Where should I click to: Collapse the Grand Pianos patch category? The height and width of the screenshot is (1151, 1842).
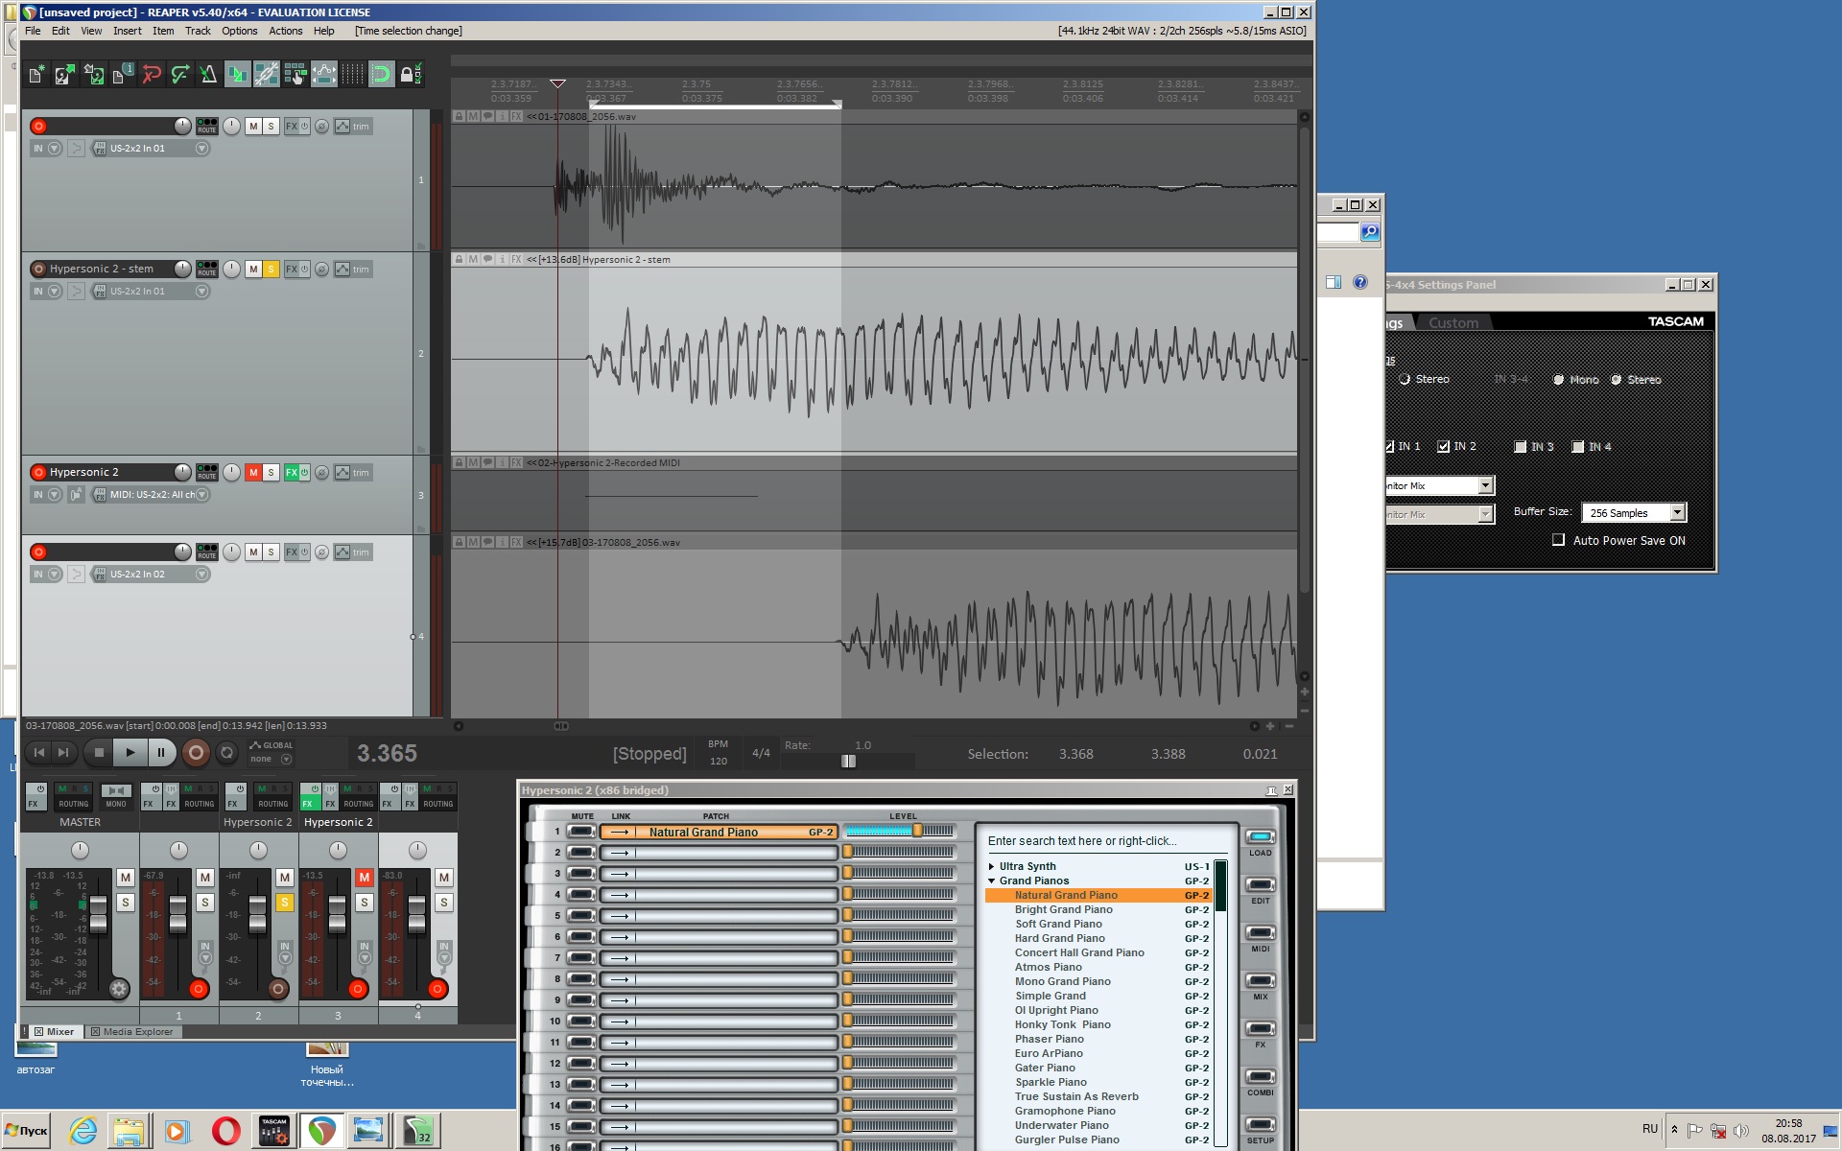click(x=992, y=881)
